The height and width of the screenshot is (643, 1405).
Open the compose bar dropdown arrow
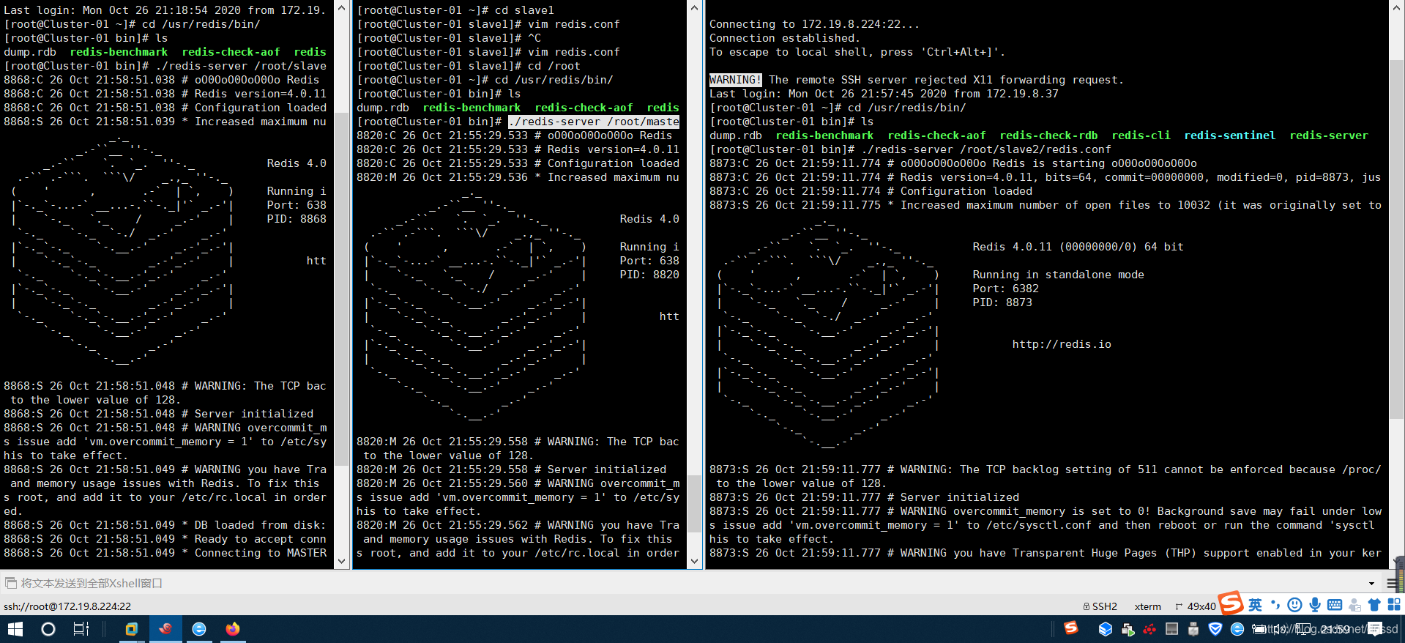[x=1371, y=583]
